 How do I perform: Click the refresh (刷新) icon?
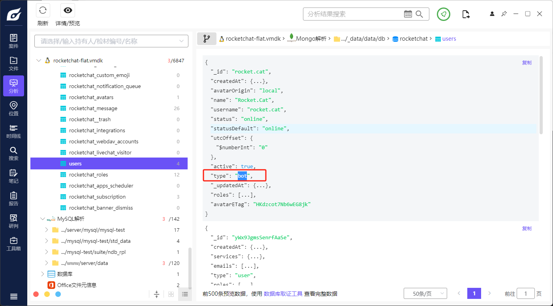coord(43,11)
